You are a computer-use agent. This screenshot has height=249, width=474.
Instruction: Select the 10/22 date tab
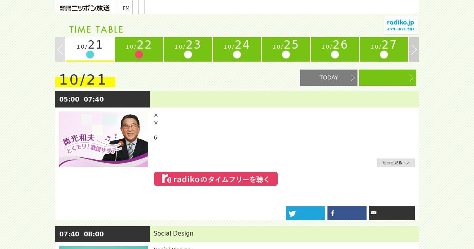tap(139, 49)
